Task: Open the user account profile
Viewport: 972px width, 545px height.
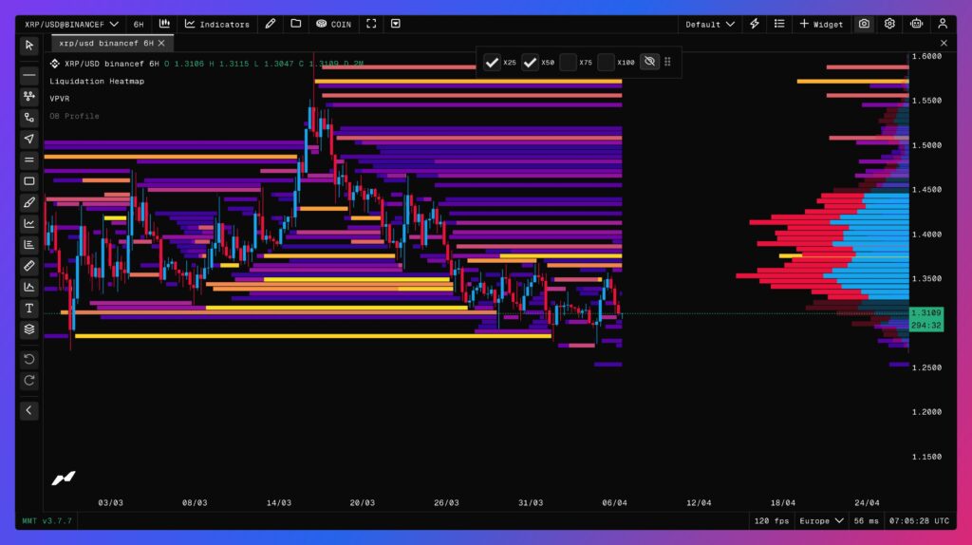Action: 943,24
